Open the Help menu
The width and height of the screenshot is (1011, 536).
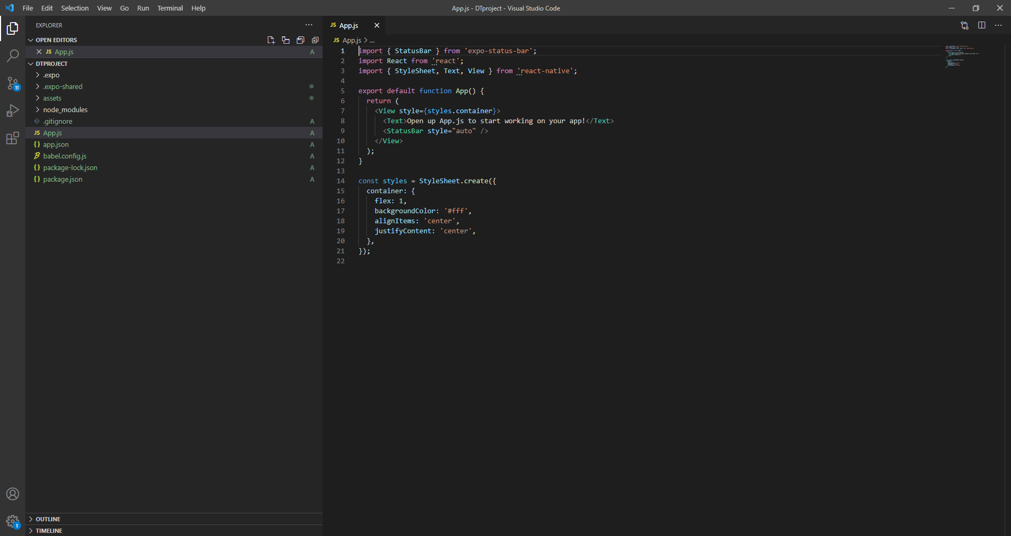[198, 8]
